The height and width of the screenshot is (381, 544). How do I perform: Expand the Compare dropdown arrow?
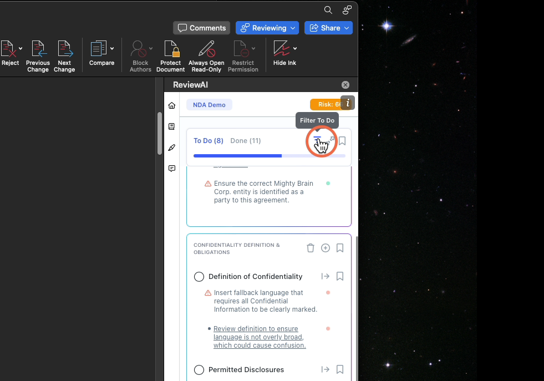(x=112, y=49)
